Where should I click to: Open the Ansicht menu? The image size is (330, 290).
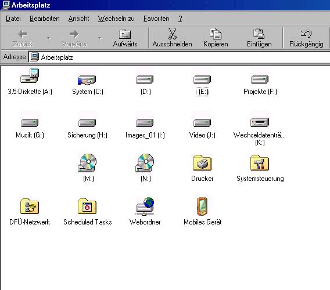[78, 19]
